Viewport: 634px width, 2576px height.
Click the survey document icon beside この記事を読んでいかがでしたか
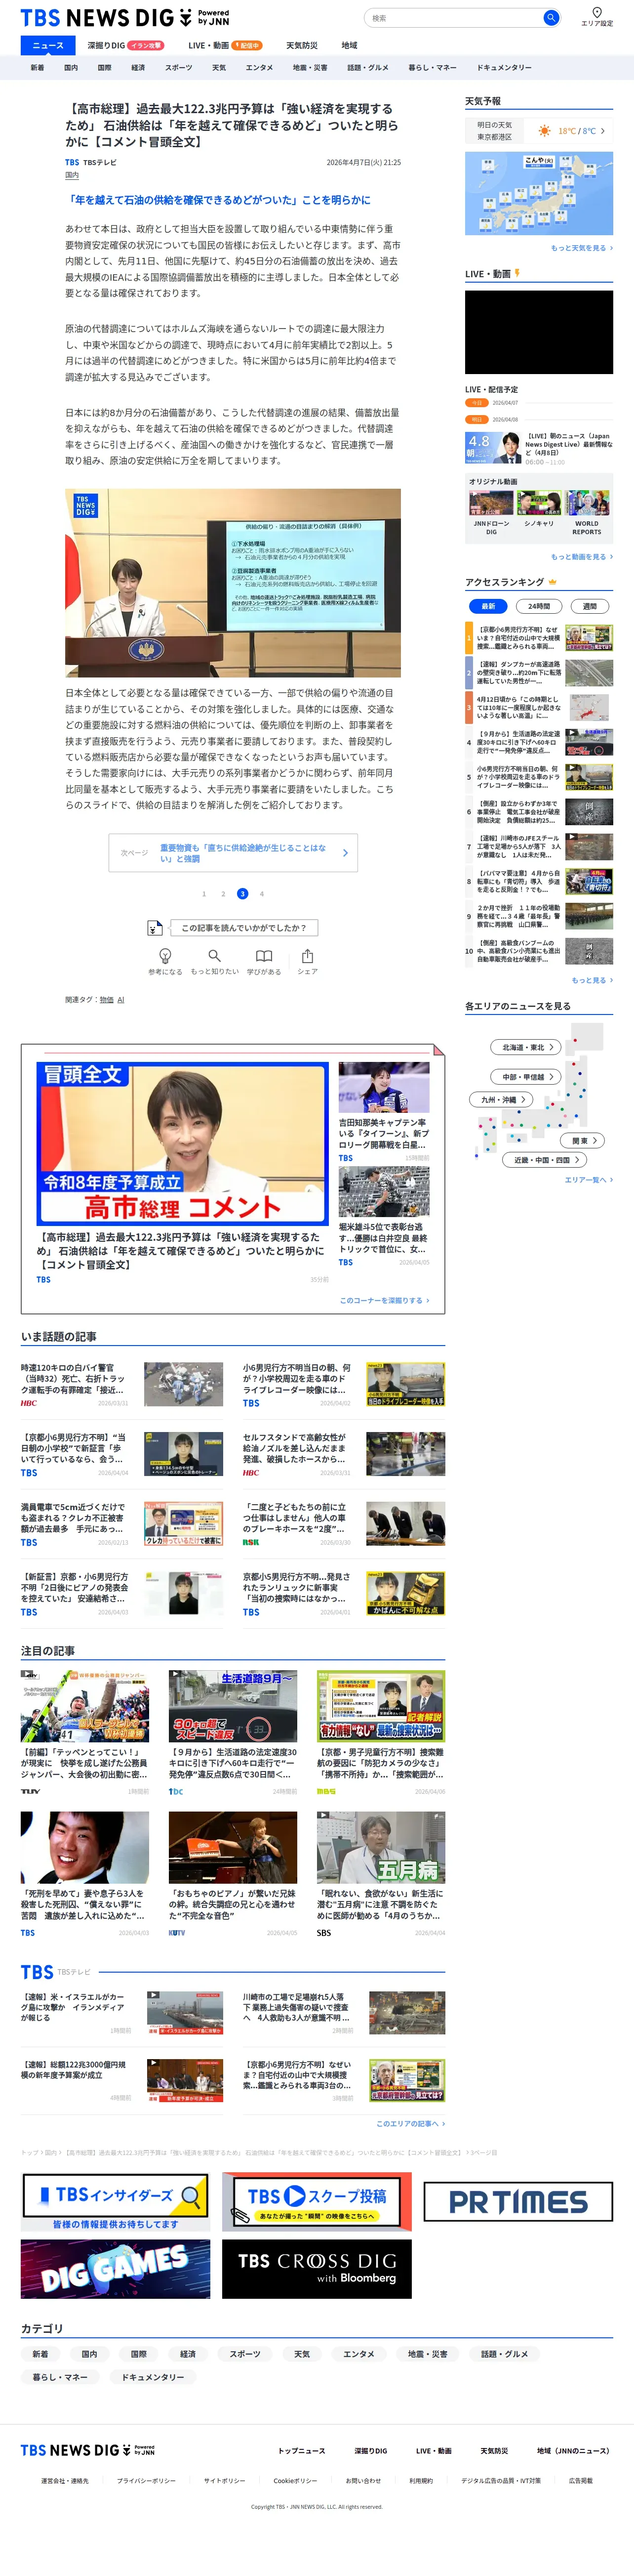154,928
